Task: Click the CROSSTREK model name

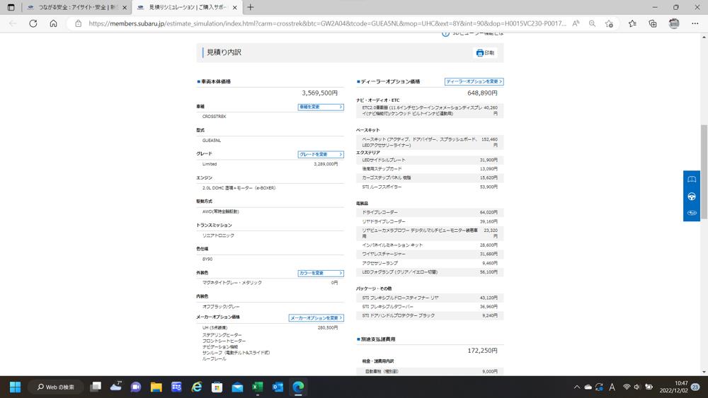Action: click(x=214, y=117)
